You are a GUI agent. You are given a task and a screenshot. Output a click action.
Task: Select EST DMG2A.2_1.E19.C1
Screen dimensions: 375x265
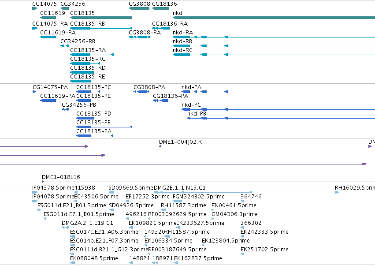coord(87,224)
